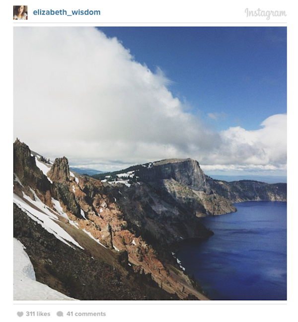Open the elizabeth_wisdom username link
This screenshot has width=298, height=322.
(x=67, y=12)
